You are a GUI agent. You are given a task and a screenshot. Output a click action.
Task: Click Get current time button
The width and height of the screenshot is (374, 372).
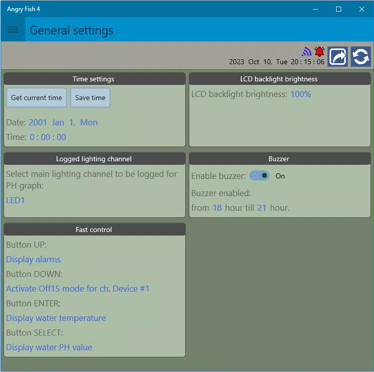click(36, 98)
